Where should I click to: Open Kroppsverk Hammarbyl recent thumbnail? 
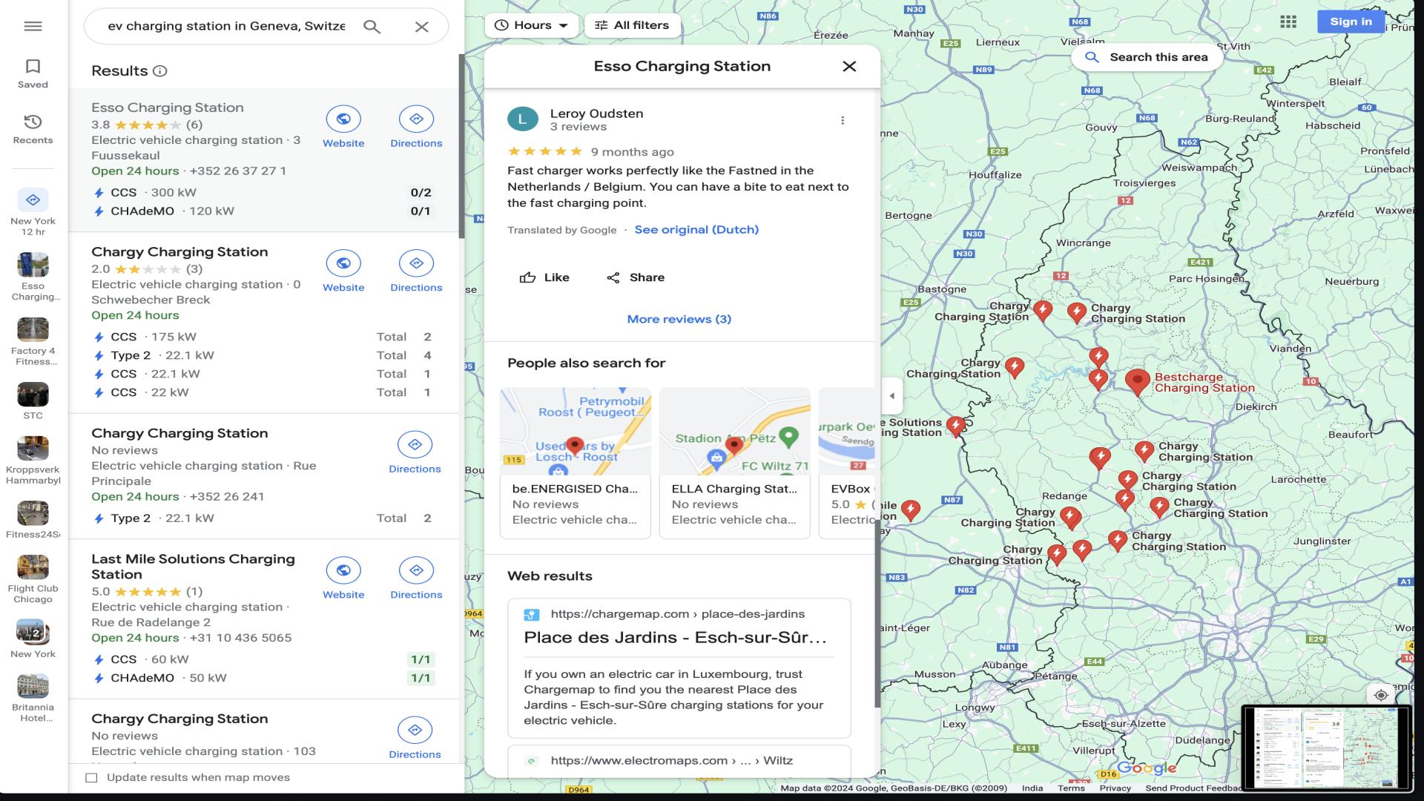(33, 461)
